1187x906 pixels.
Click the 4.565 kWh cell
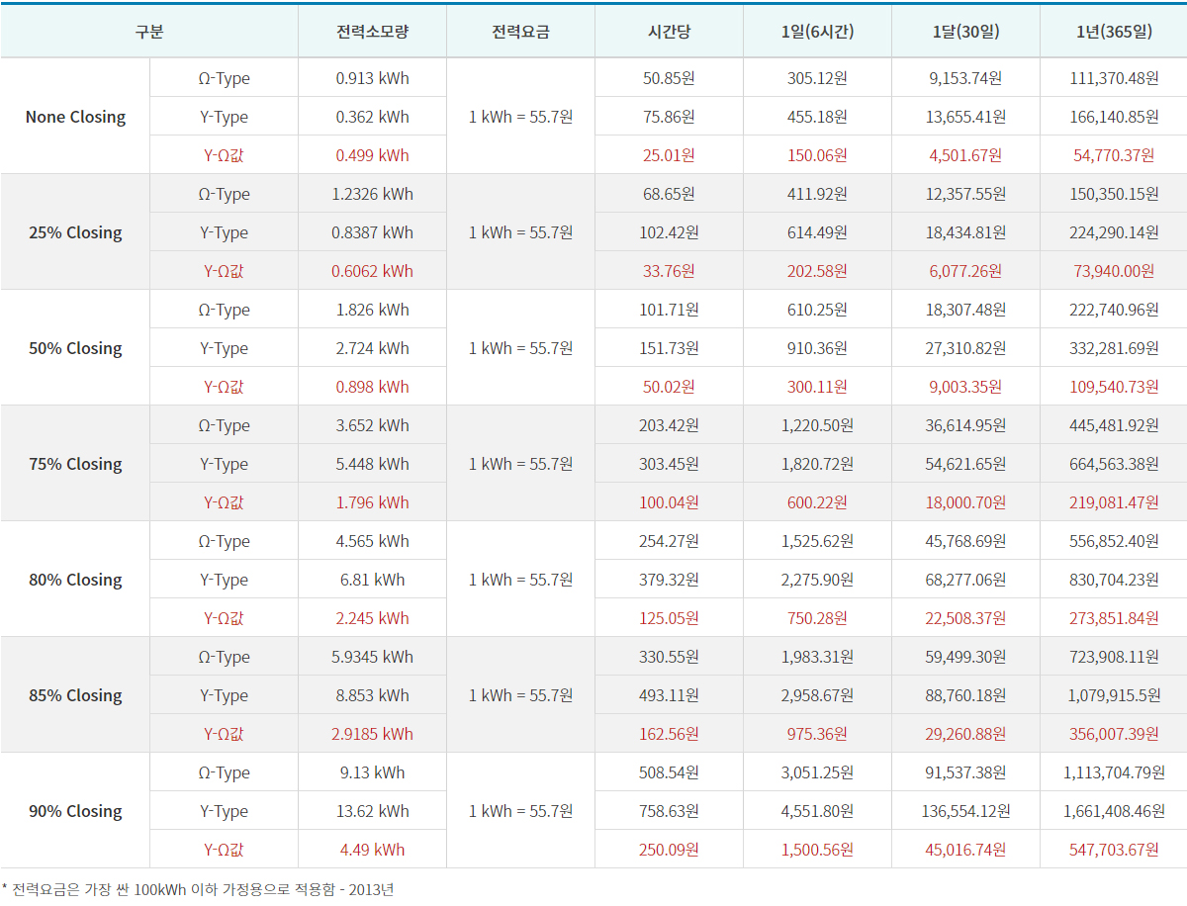372,541
